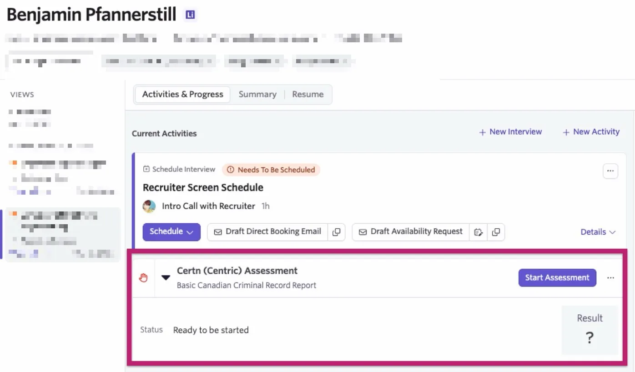Collapse the Certn (Centric) Assessment triangle
Image resolution: width=635 pixels, height=372 pixels.
click(x=166, y=278)
